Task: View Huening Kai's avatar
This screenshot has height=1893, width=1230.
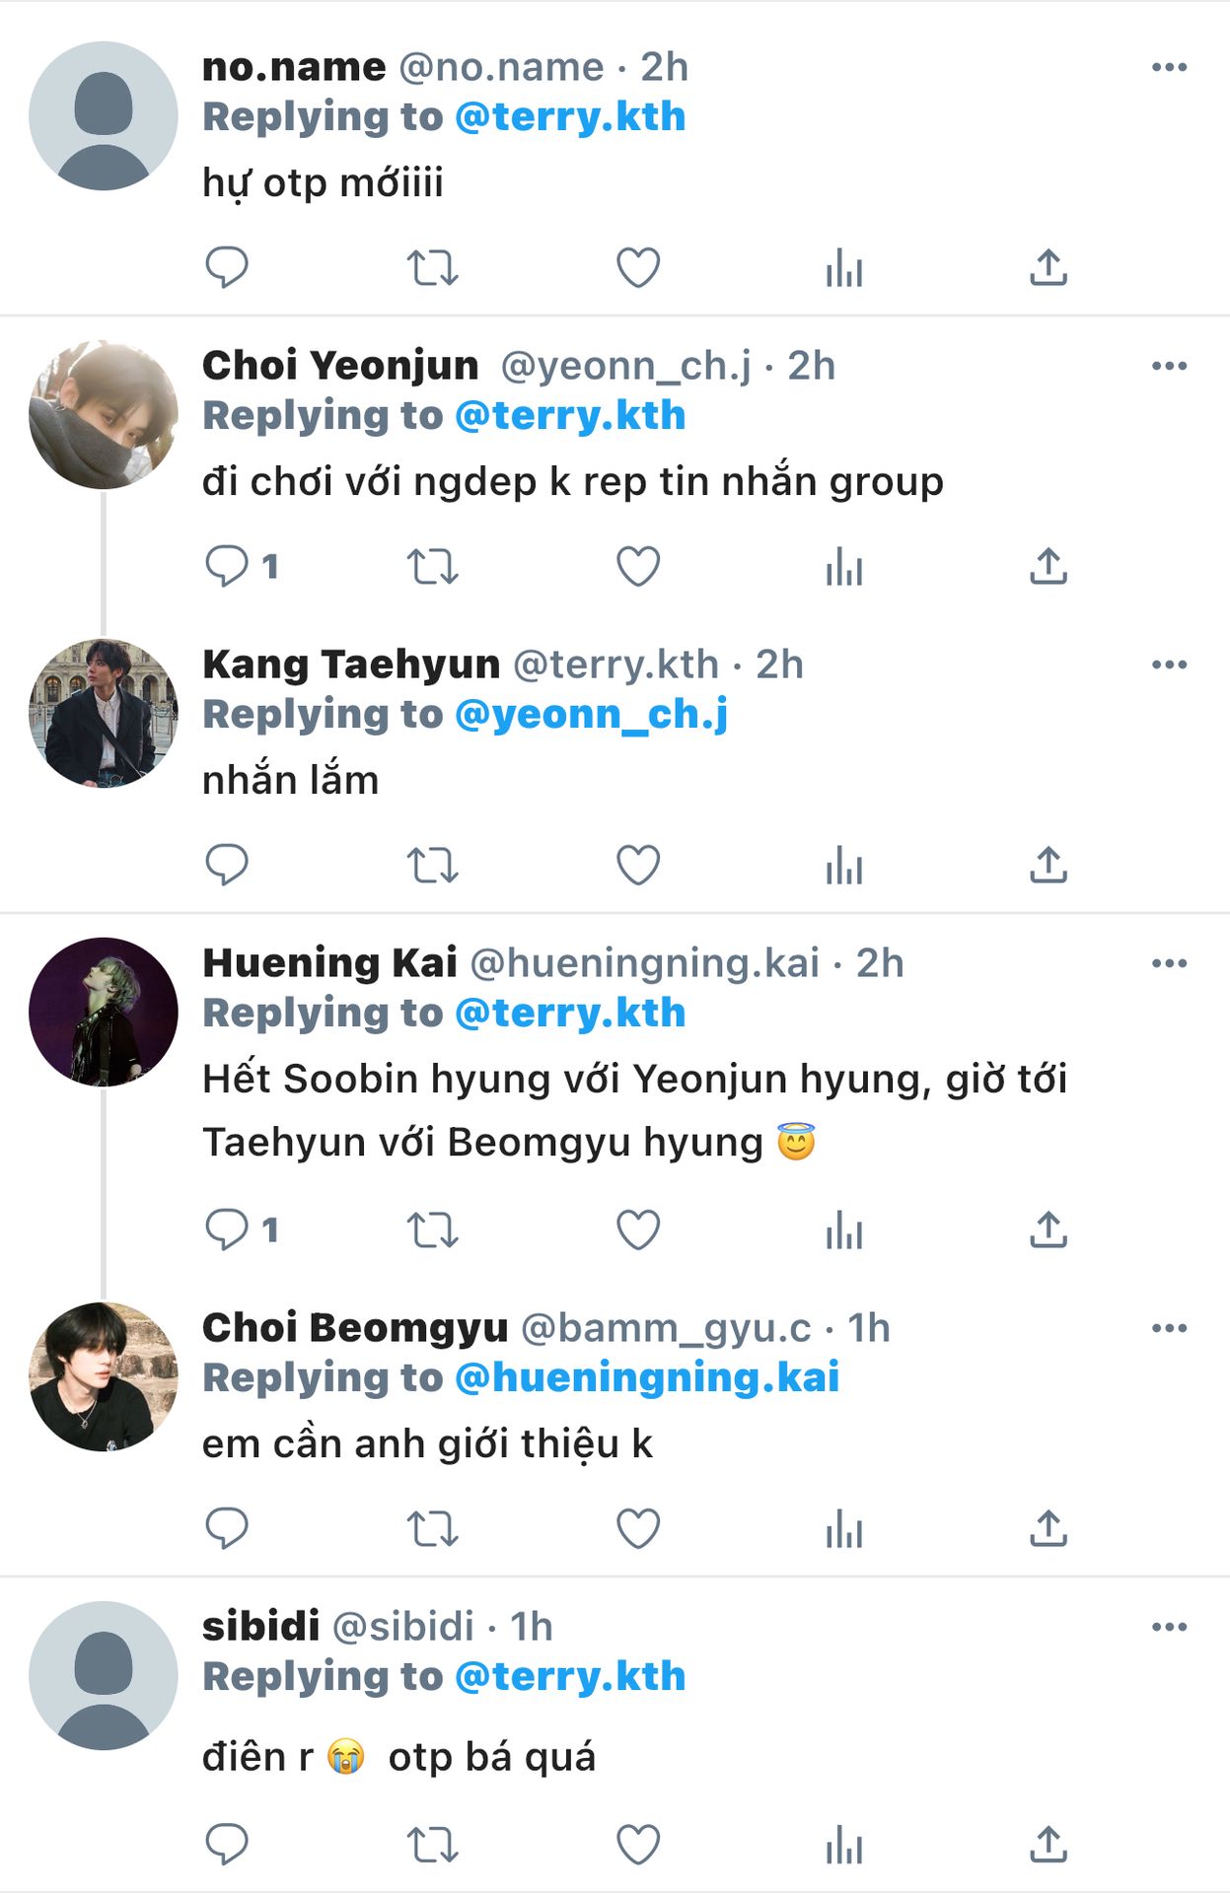Action: [104, 1012]
